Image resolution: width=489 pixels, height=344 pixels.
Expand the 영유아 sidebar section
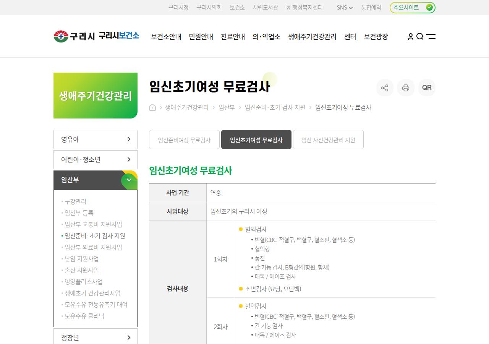click(96, 140)
